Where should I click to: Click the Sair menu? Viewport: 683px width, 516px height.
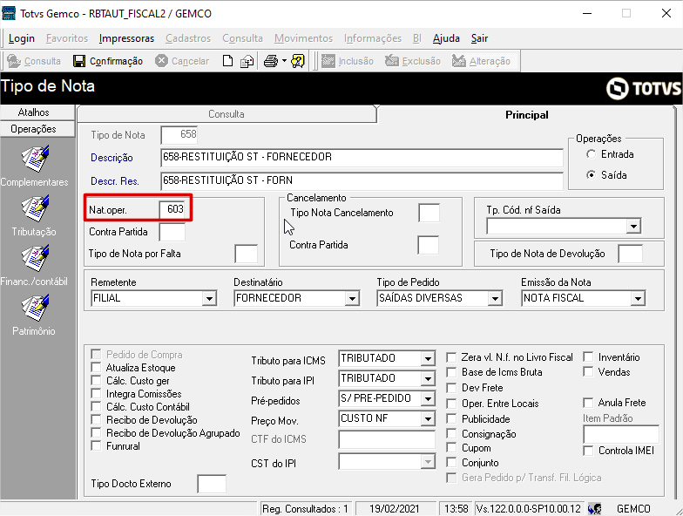click(479, 38)
